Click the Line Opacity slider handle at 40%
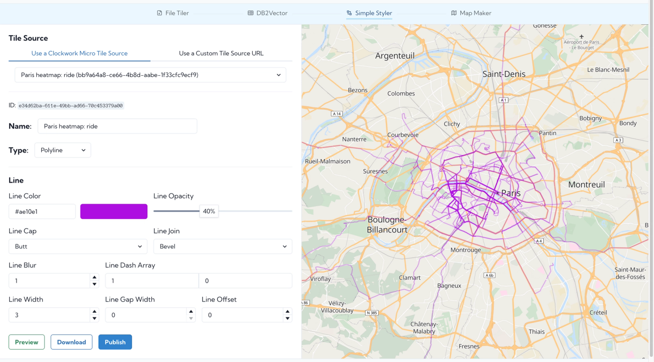The height and width of the screenshot is (362, 654). coord(209,211)
